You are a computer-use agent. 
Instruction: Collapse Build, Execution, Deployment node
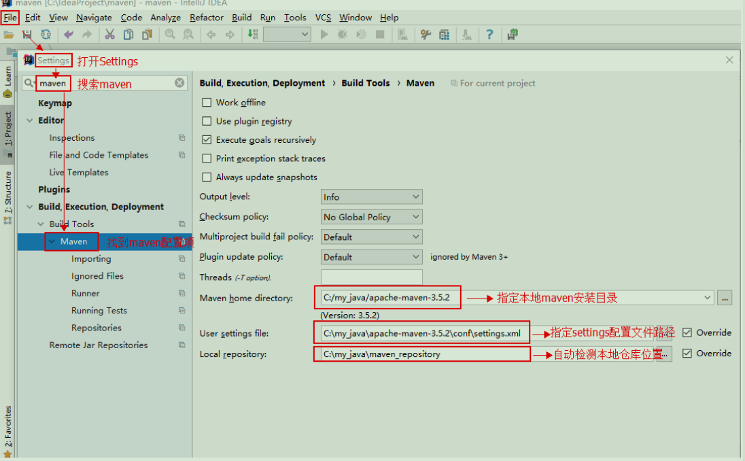[x=29, y=207]
